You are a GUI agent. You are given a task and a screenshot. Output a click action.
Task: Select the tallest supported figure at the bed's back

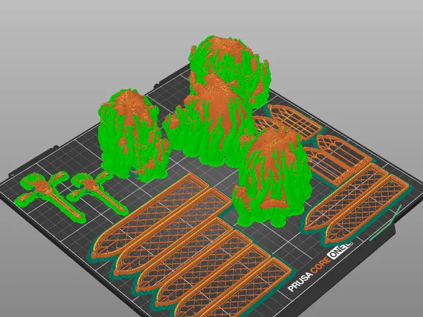point(229,71)
